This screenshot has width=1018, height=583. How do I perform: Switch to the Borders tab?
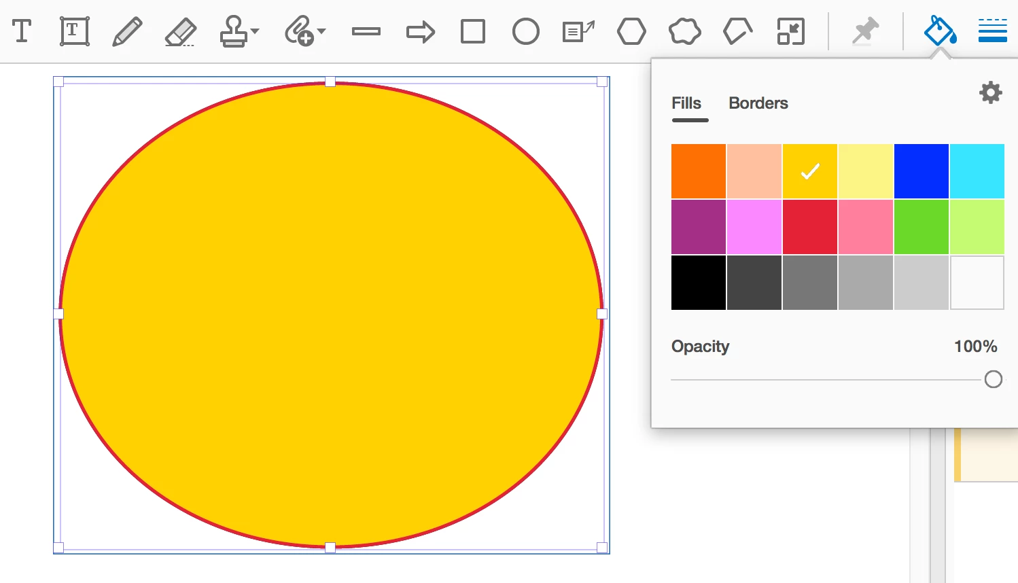pos(758,103)
